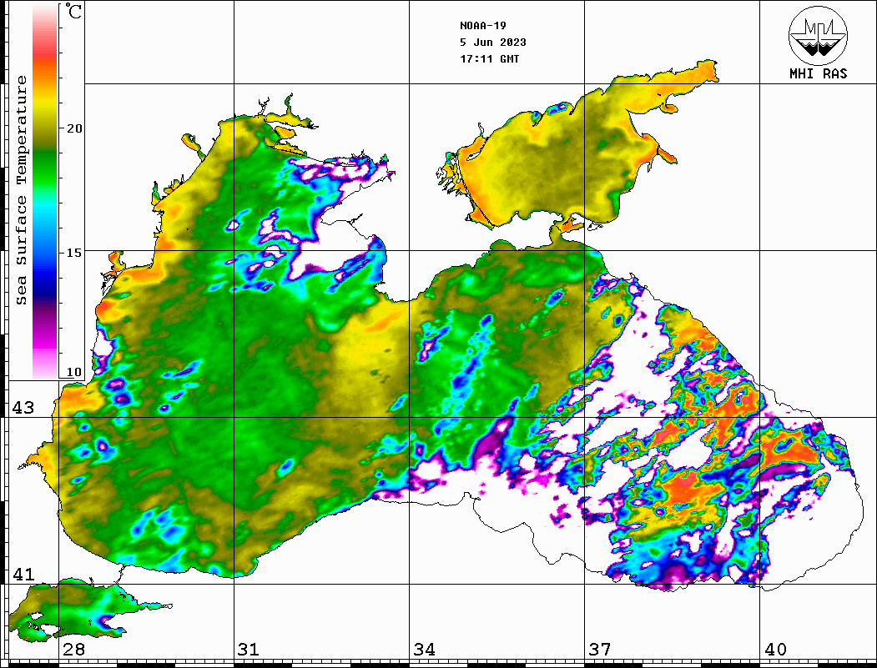Click the °C unit label
The image size is (877, 668).
pyautogui.click(x=73, y=11)
